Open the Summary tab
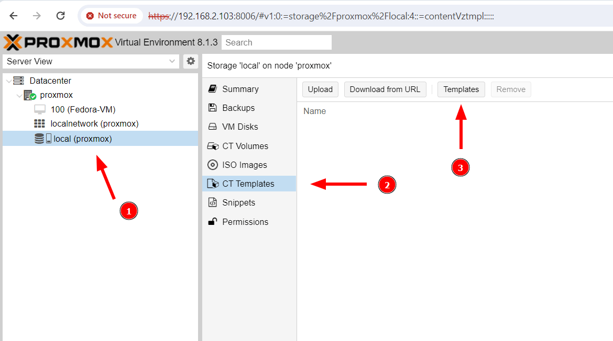Image resolution: width=613 pixels, height=341 pixels. (x=240, y=89)
